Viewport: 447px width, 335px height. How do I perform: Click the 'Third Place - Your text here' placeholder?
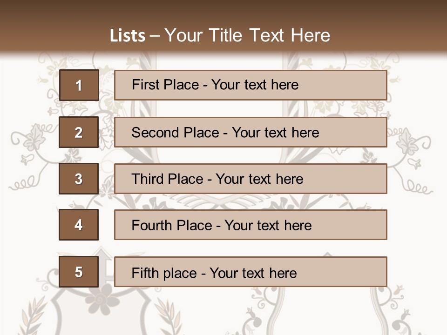tap(251, 179)
